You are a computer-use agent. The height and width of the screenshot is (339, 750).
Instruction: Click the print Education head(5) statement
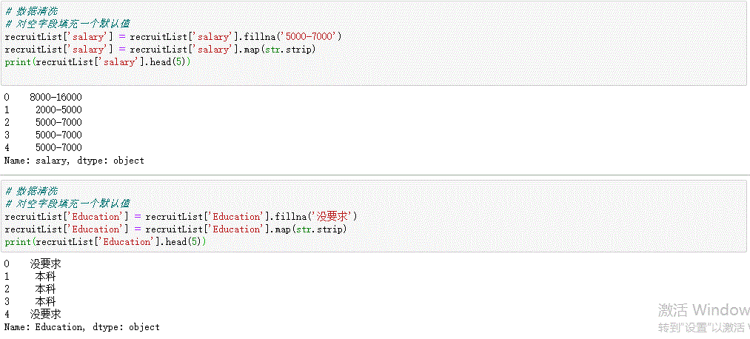pyautogui.click(x=105, y=241)
